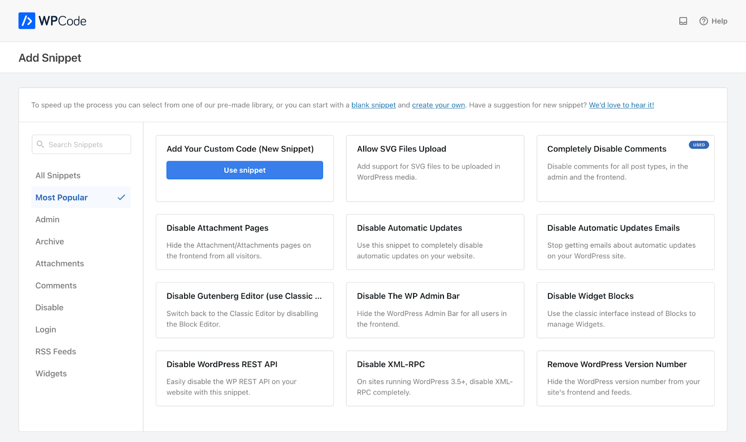
Task: Open the Disable category
Action: [x=49, y=307]
